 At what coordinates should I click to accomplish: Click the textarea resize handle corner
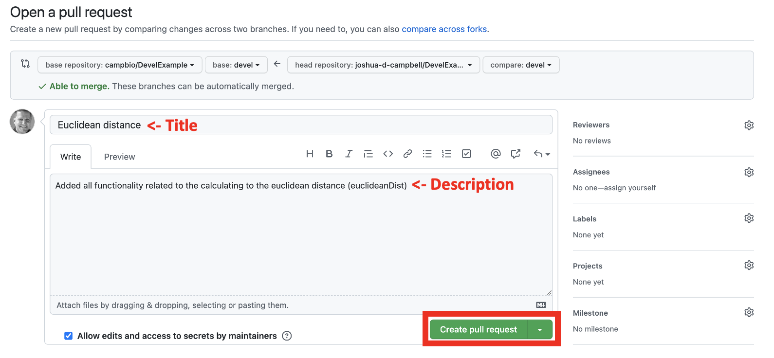pos(549,292)
